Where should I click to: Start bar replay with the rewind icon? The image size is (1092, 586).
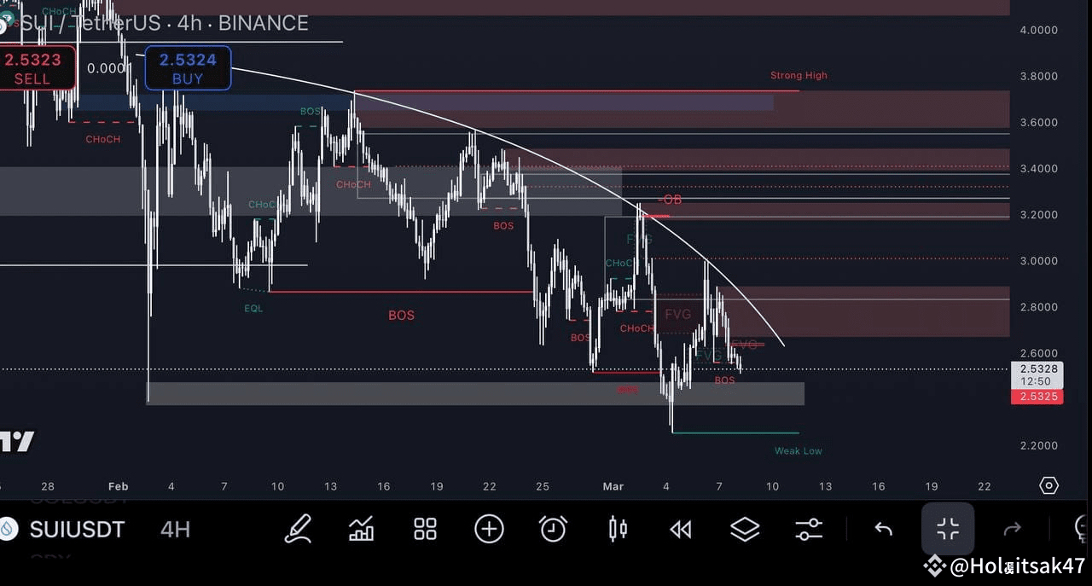tap(681, 529)
